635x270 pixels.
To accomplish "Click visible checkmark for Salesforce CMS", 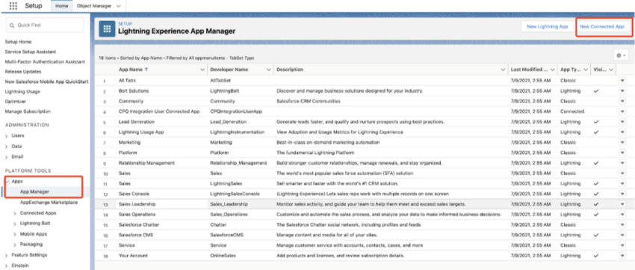I will (596, 235).
